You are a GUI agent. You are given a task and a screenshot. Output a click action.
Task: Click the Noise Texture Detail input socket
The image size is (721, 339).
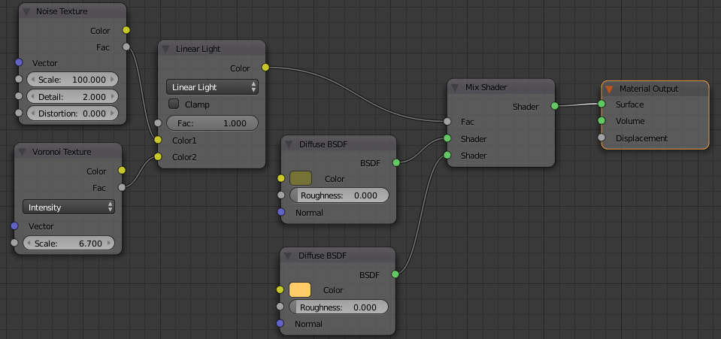[x=18, y=96]
